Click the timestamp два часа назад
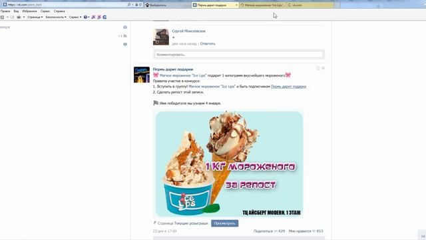The image size is (426, 240). coord(184,43)
